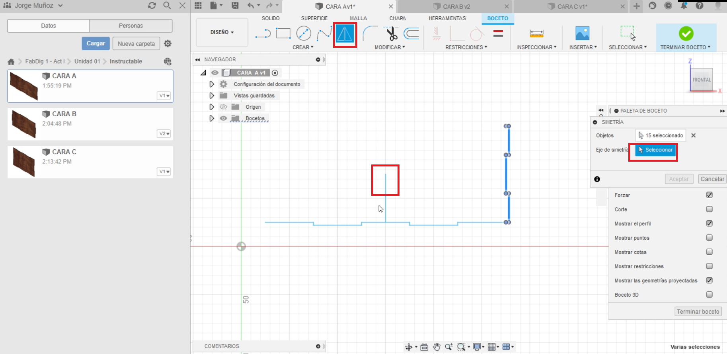Screen dimensions: 727x354
Task: Switch to the SUPERFICIE ribbon tab
Action: 314,18
